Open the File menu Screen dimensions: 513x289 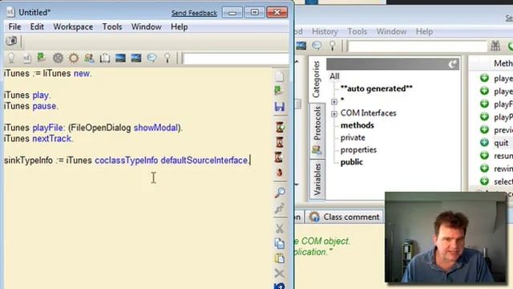pos(14,26)
